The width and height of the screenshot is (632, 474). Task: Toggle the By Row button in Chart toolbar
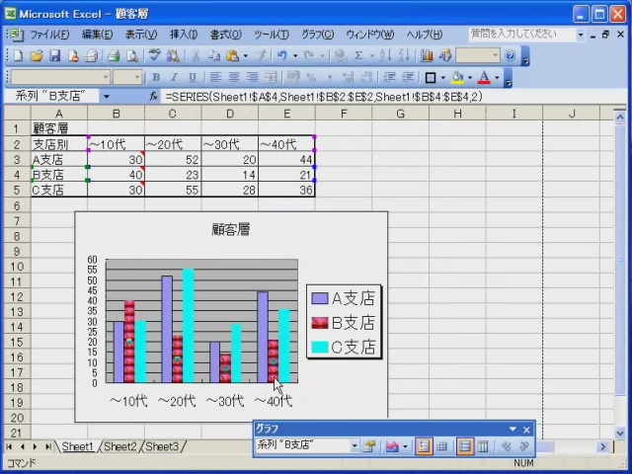click(x=464, y=446)
